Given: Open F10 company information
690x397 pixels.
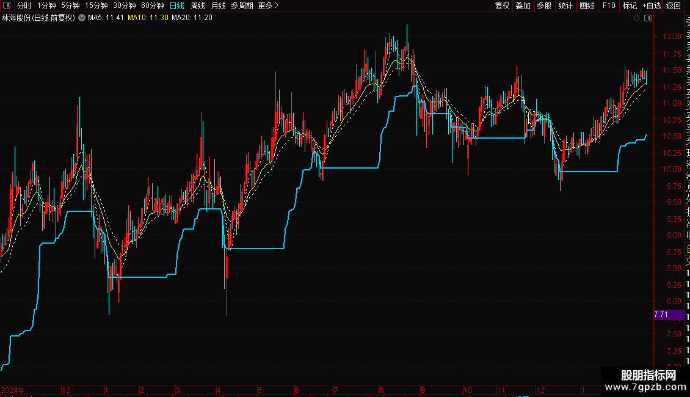Looking at the screenshot, I should click(x=609, y=5).
